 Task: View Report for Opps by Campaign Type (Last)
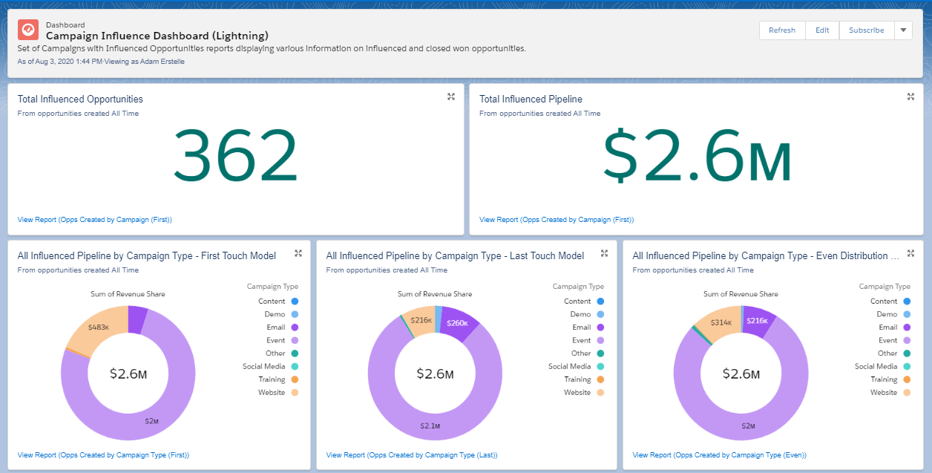point(412,455)
